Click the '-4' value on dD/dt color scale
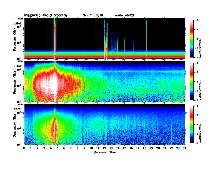The width and height of the screenshot is (220, 170). (x=197, y=82)
